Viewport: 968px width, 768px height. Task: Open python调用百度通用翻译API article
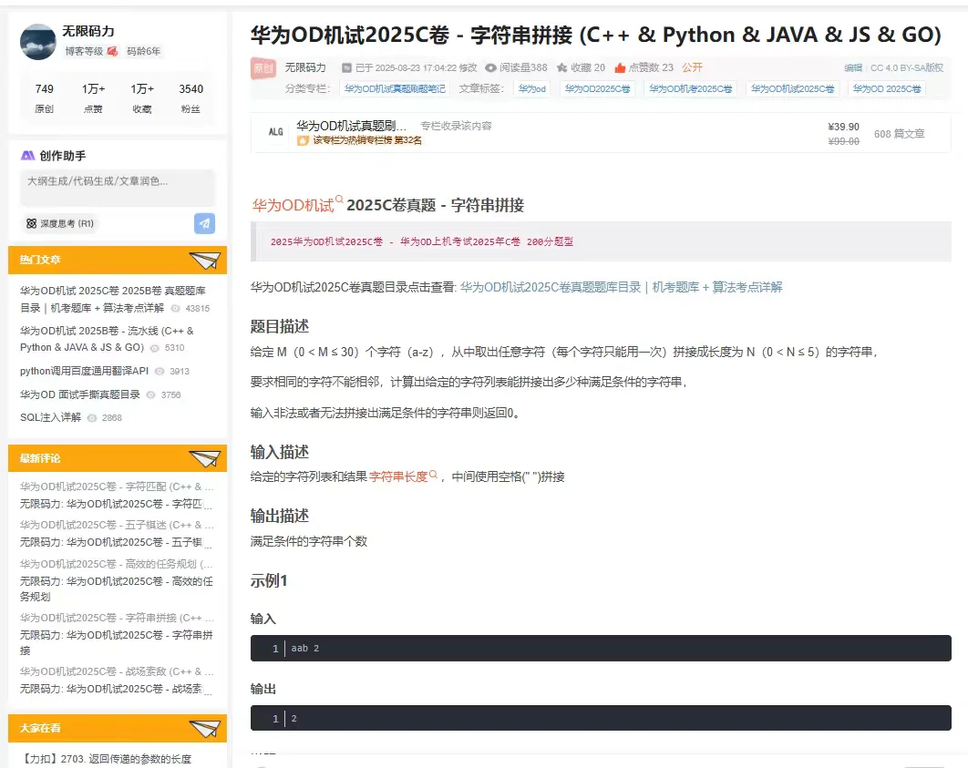pyautogui.click(x=84, y=371)
